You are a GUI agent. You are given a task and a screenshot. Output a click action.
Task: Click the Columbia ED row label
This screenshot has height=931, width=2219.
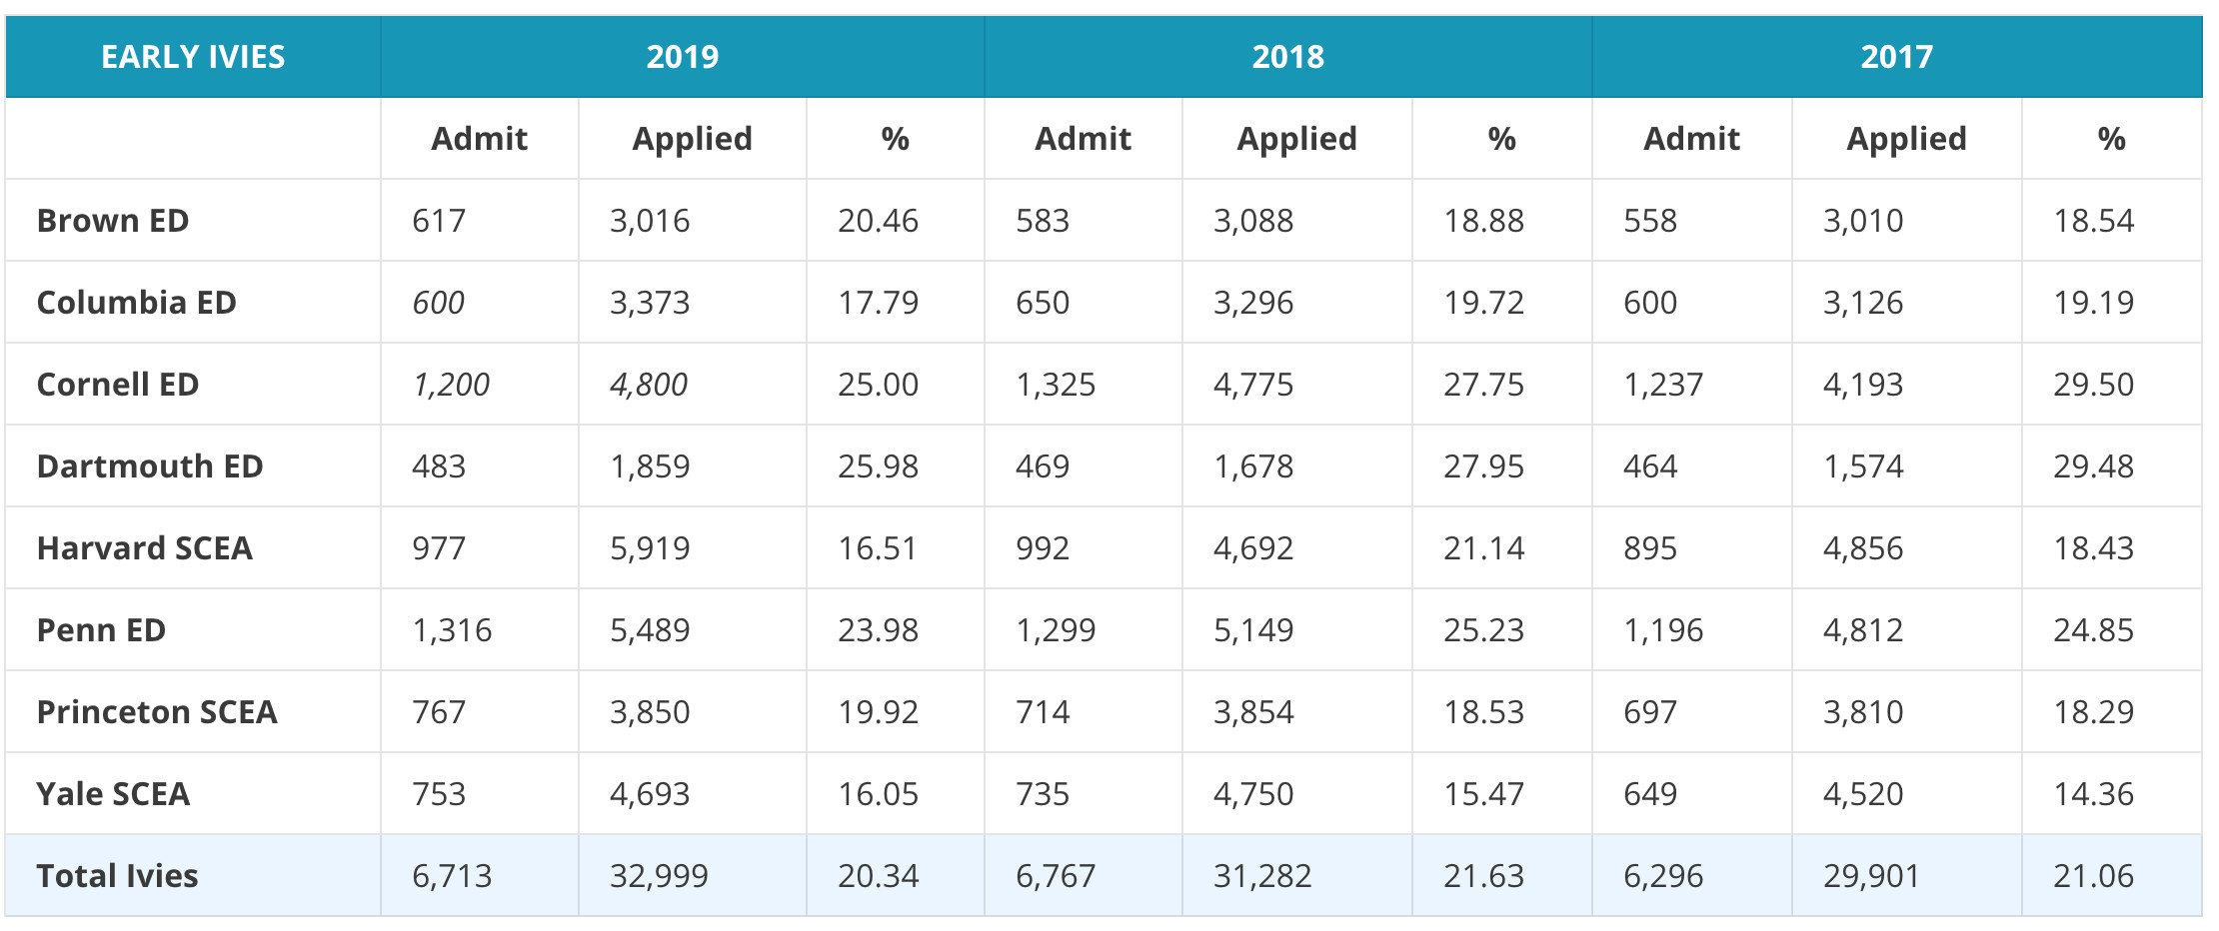pos(137,303)
